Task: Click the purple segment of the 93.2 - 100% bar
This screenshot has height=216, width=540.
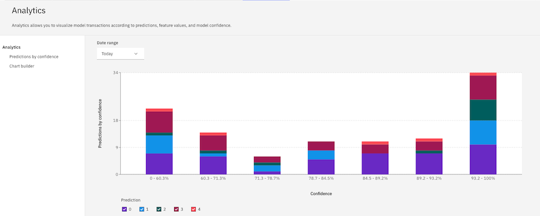Action: tap(483, 159)
